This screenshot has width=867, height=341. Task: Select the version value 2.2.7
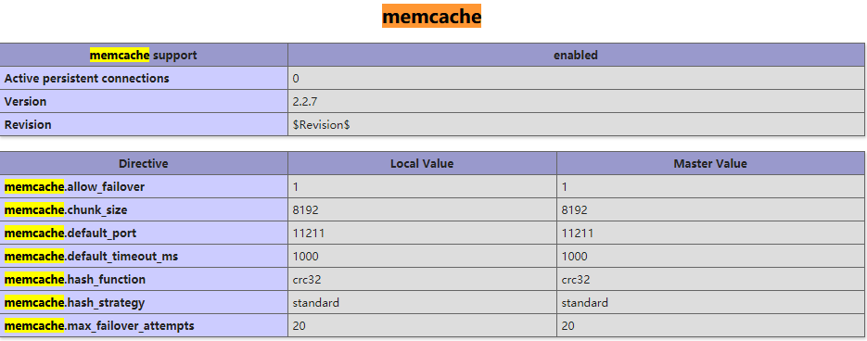click(305, 102)
